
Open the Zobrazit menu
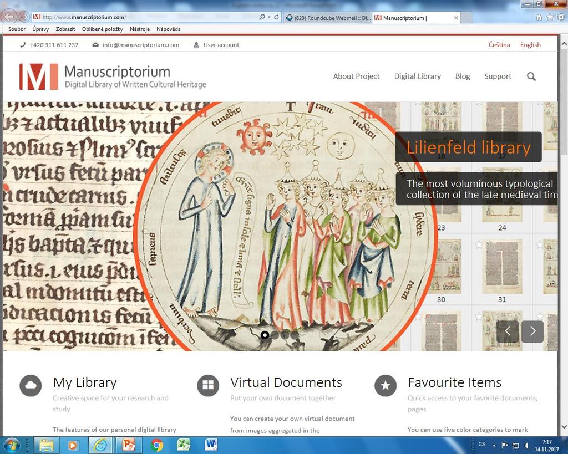click(65, 29)
